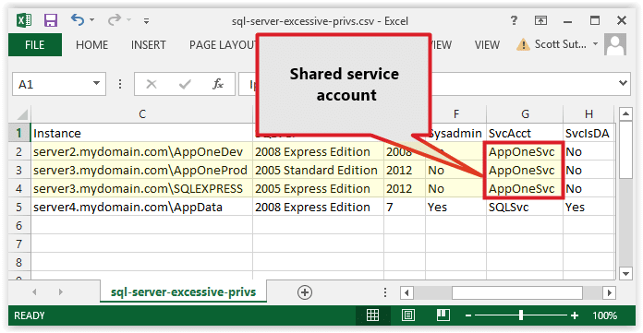643x333 pixels.
Task: Select the AppOneSvc cell in row 3
Action: (525, 170)
